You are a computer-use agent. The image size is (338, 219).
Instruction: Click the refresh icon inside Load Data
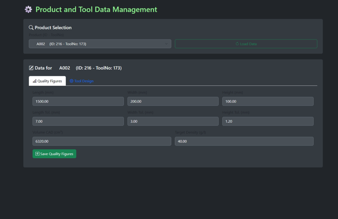(x=237, y=44)
